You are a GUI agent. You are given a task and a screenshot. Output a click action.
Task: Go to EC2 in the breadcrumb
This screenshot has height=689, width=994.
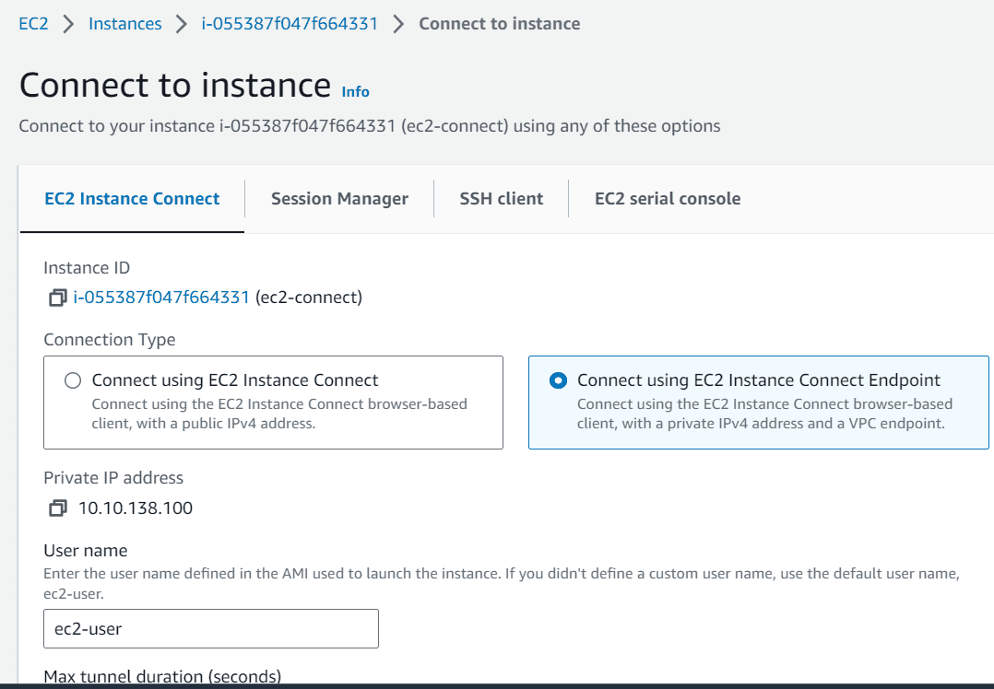tap(33, 24)
